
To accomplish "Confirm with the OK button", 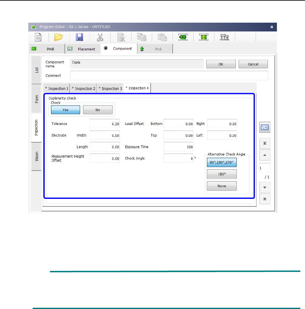I will (221, 64).
